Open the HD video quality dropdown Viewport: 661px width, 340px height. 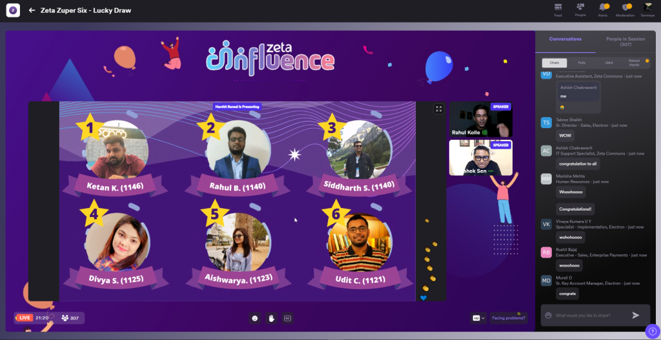pyautogui.click(x=478, y=318)
